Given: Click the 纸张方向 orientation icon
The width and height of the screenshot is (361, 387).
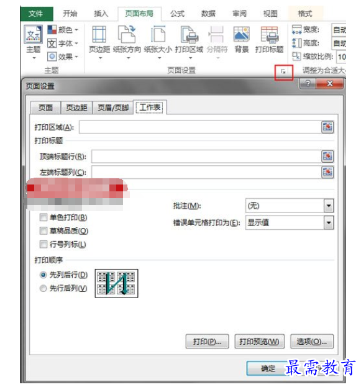Looking at the screenshot, I should click(x=127, y=35).
